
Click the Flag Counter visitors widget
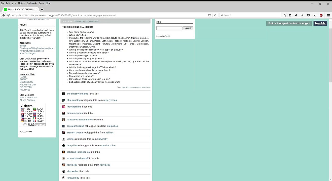tap(33, 115)
